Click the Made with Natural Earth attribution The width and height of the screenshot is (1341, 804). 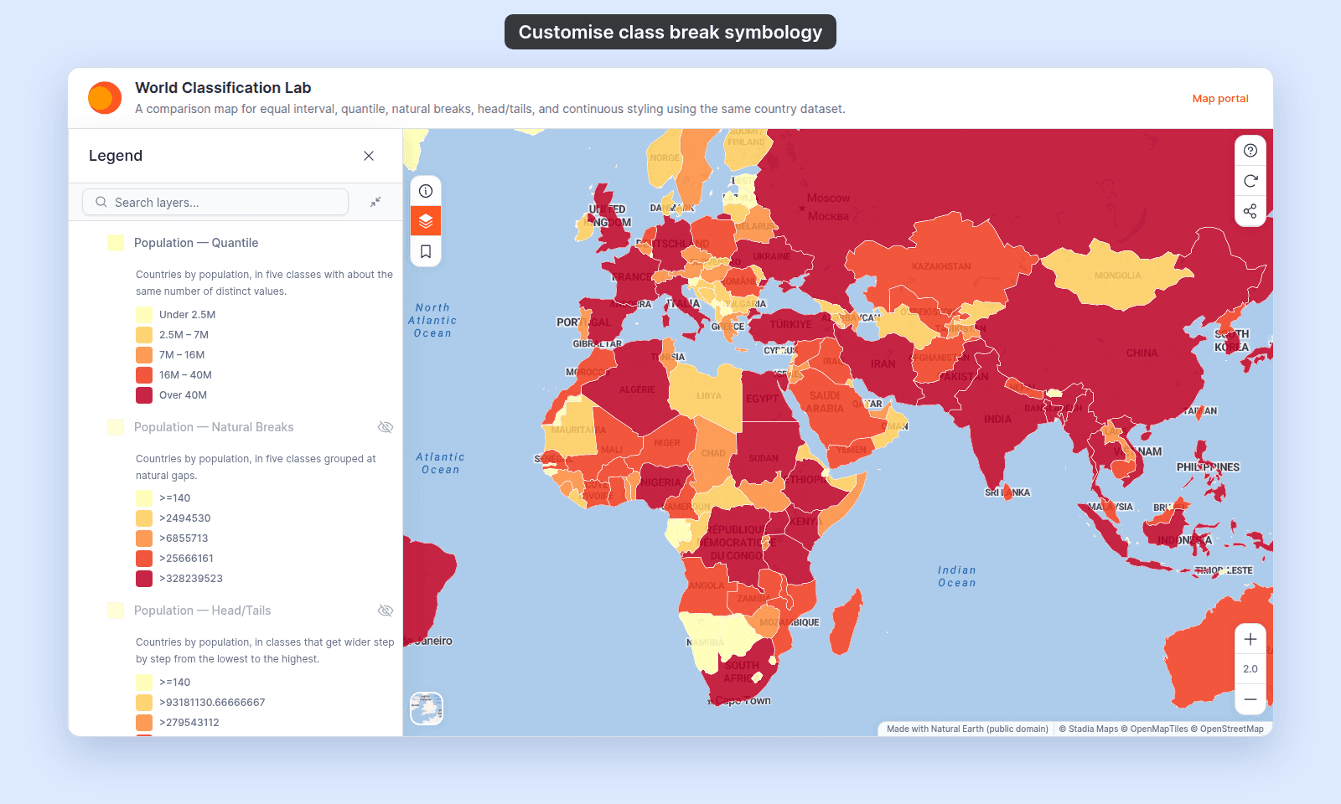967,729
